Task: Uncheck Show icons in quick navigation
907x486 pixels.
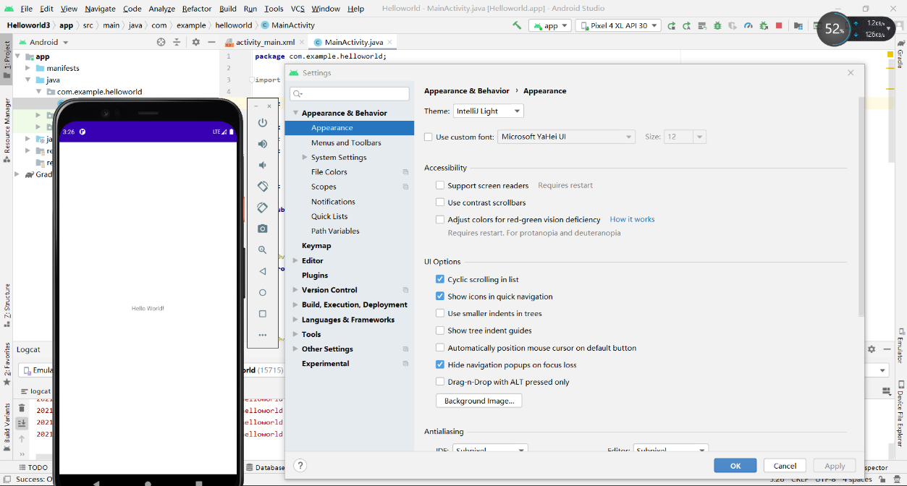Action: (x=440, y=297)
